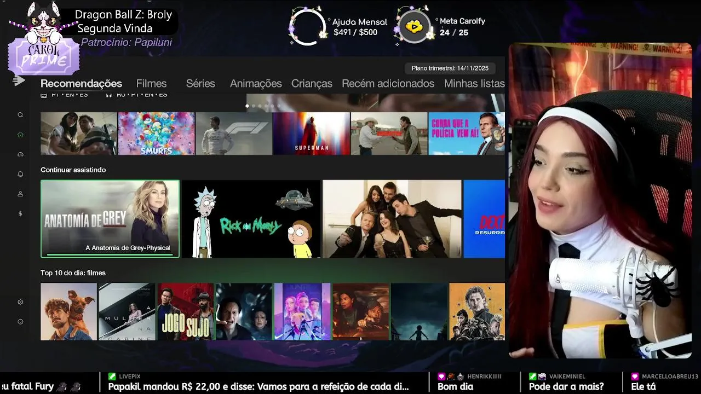This screenshot has width=701, height=394.
Task: Click the Top 10 do dia: filmes heading
Action: [73, 273]
